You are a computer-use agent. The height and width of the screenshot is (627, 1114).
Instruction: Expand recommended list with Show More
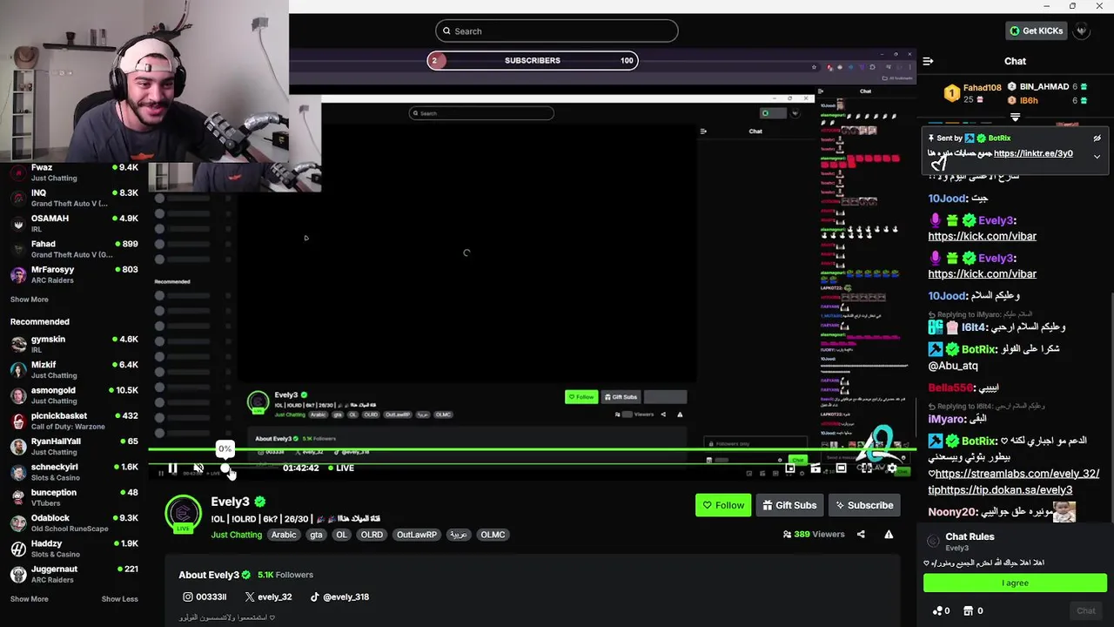[30, 599]
